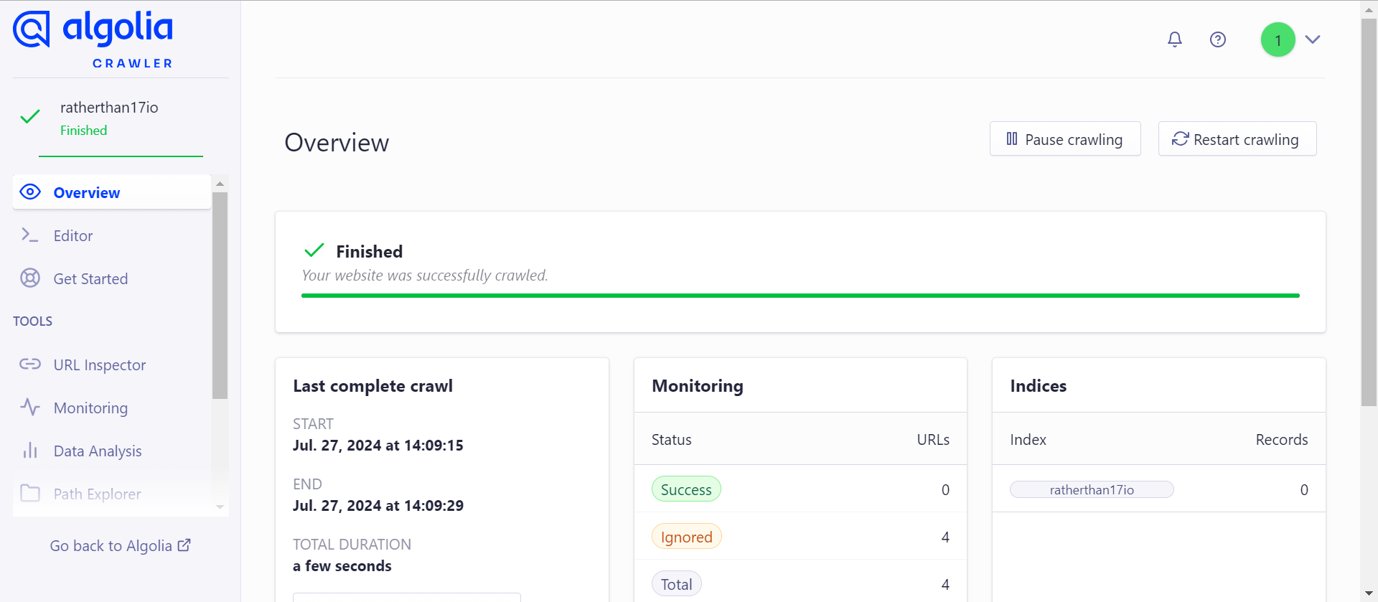Click the page scrollbar thumb
The height and width of the screenshot is (602, 1378).
pyautogui.click(x=1369, y=213)
